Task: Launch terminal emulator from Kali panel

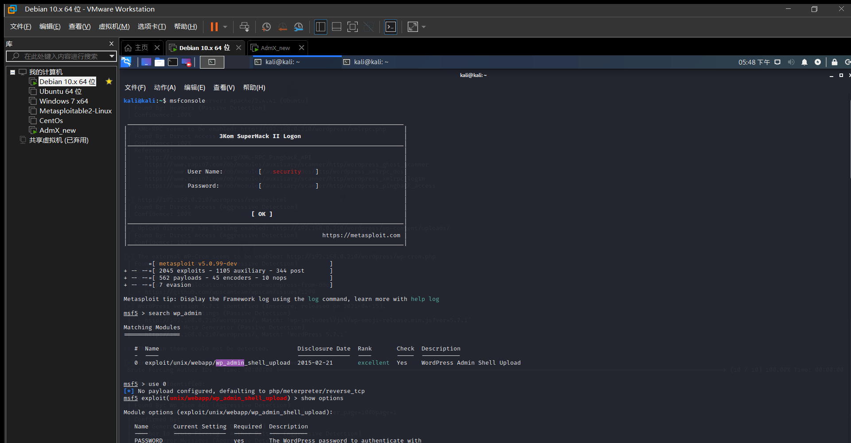Action: pos(173,62)
